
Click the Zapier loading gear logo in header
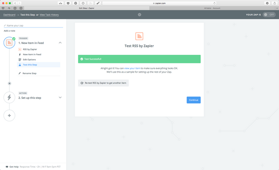(139, 15)
